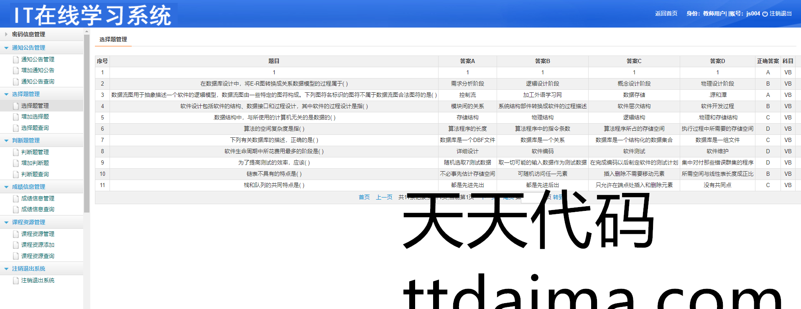801x309 pixels.
Task: Click the 首页 pagination link
Action: (364, 197)
